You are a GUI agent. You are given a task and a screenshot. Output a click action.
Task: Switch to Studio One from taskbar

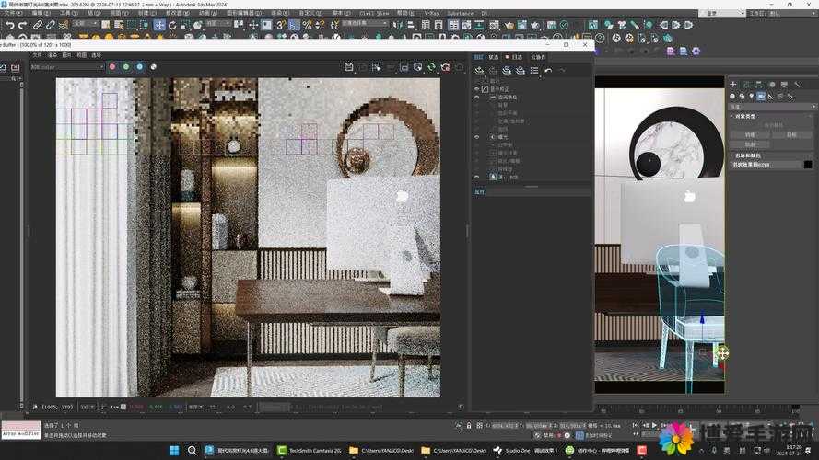tap(525, 450)
